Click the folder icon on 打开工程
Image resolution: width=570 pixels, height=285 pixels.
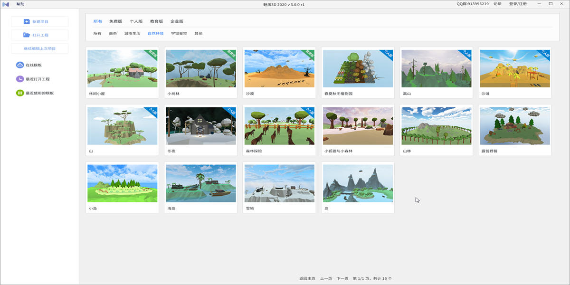pyautogui.click(x=27, y=35)
